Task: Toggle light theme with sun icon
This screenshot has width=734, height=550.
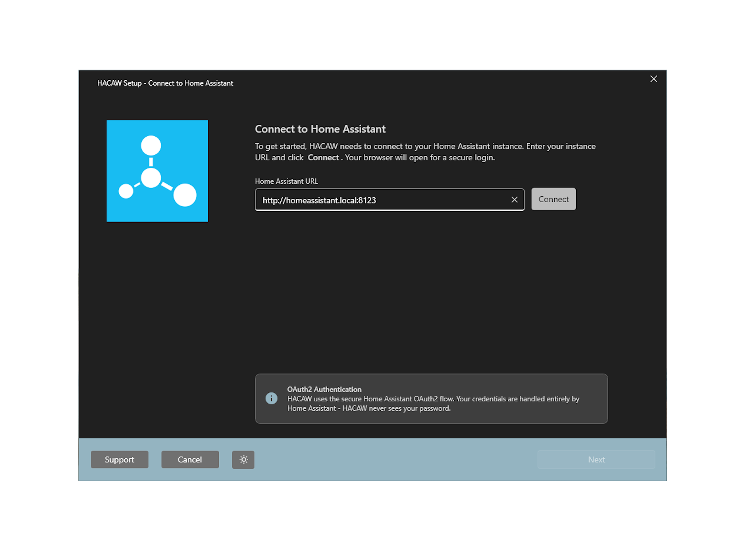Action: (x=243, y=459)
